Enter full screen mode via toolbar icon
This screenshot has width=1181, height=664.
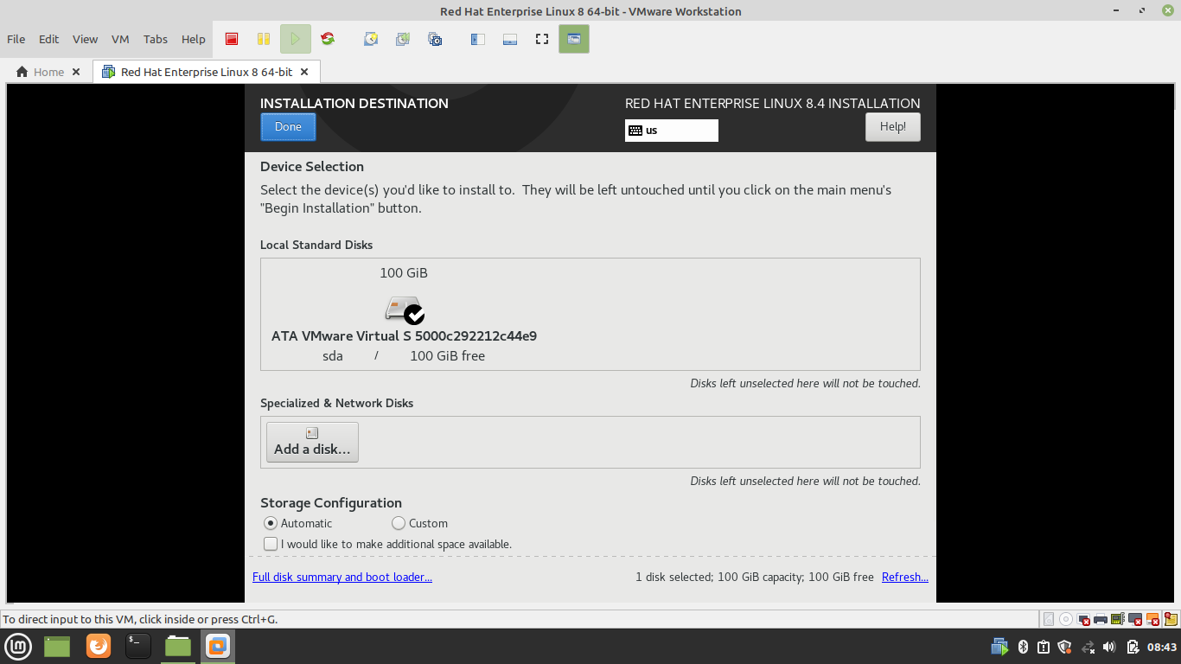(542, 39)
